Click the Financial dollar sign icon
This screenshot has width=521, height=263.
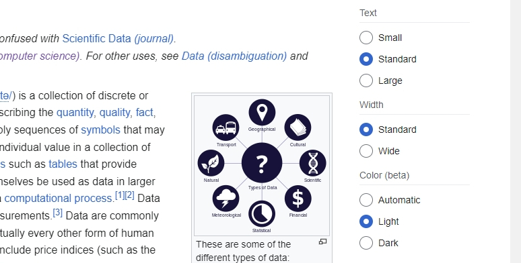(x=298, y=199)
